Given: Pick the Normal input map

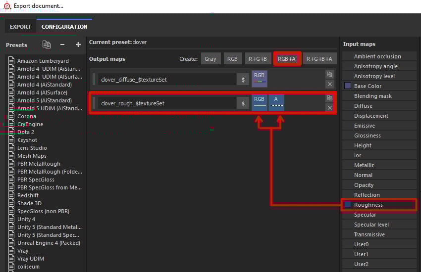Looking at the screenshot, I should pos(379,175).
